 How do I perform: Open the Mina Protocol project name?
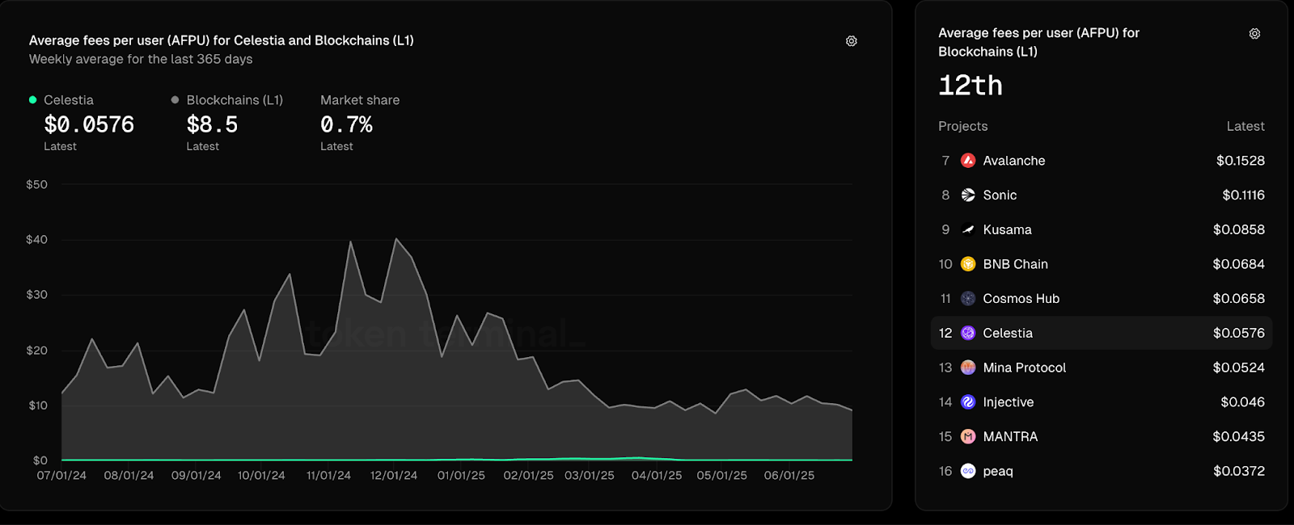click(x=1024, y=367)
